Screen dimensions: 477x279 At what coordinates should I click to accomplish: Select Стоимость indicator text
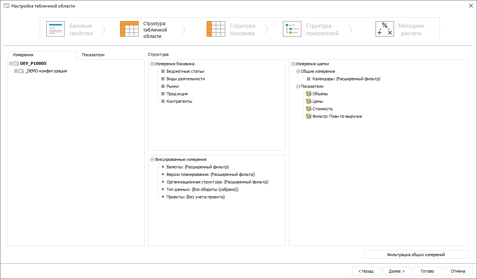322,109
